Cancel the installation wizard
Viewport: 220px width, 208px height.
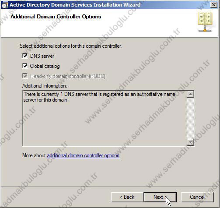197,197
